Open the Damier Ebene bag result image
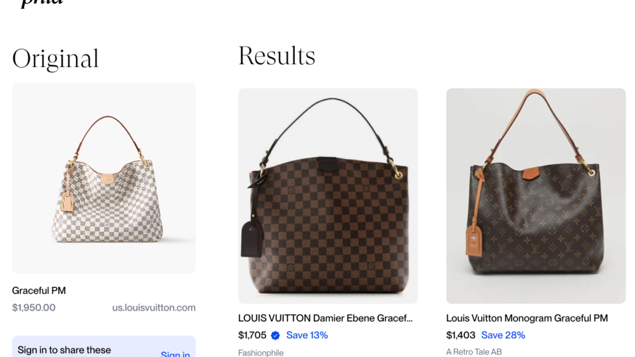This screenshot has height=357, width=635. pyautogui.click(x=328, y=196)
